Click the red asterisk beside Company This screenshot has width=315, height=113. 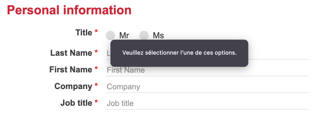coord(96,85)
